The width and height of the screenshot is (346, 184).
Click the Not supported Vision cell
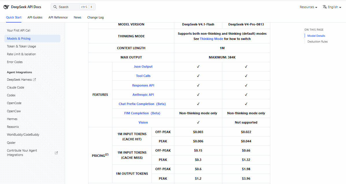[246, 122]
